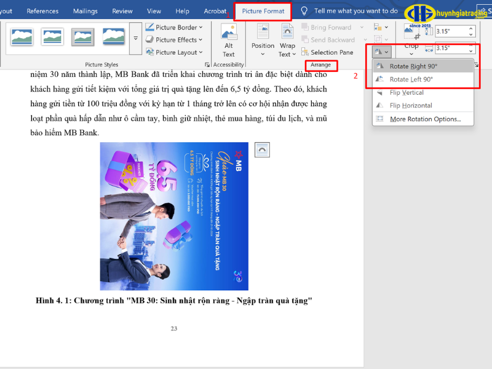Screen dimensions: 492x369
Task: Click the lightbulb Tell me icon
Action: 304,11
